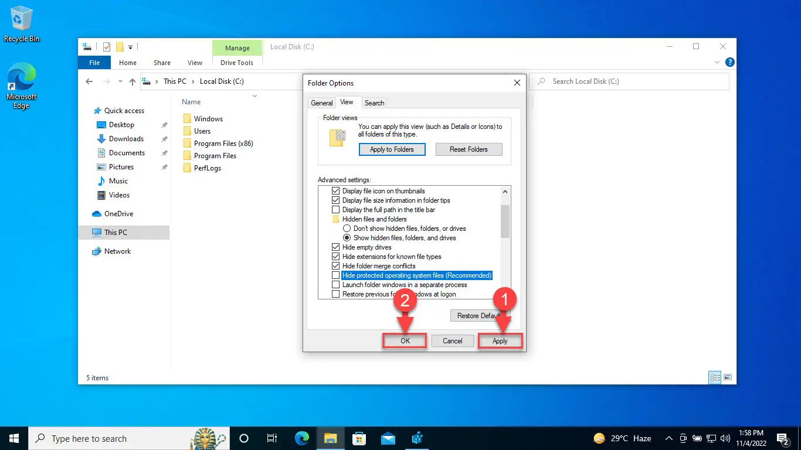Screen dimensions: 801x450
Task: Open the Customize Quick Access Toolbar dropdown
Action: coord(130,47)
